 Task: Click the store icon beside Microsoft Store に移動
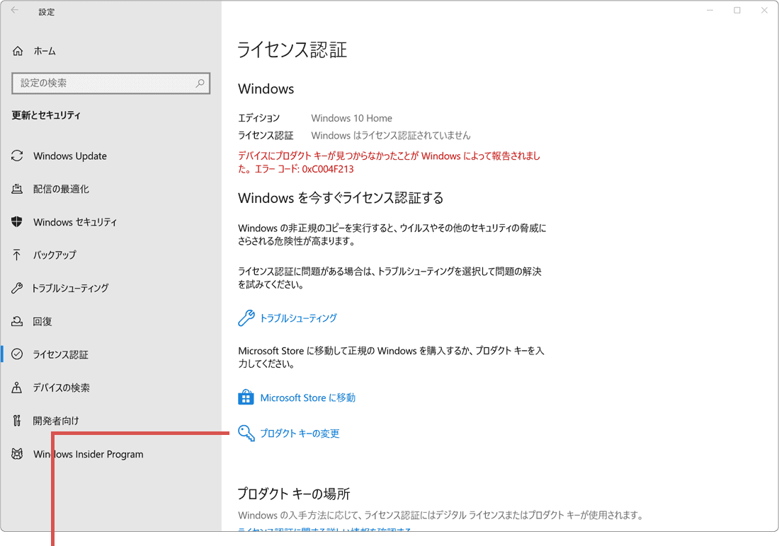[245, 397]
